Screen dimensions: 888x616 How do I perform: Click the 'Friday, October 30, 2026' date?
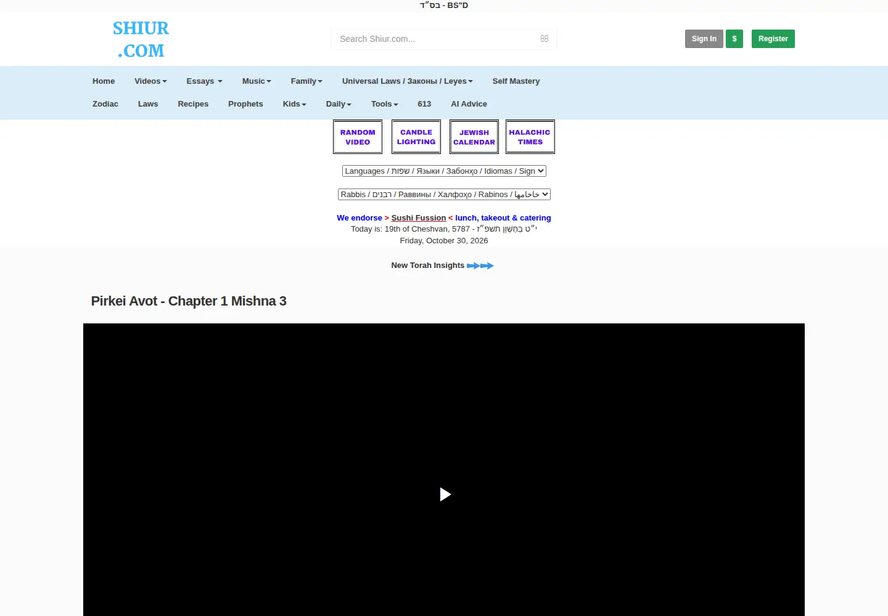click(444, 241)
